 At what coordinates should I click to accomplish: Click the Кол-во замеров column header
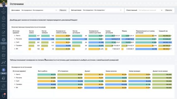pos(45,32)
